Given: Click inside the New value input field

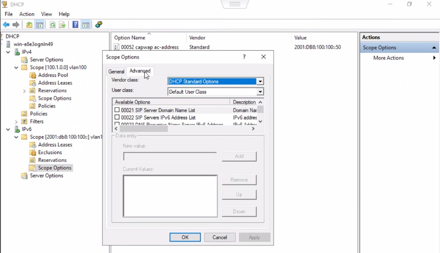Looking at the screenshot, I should pos(170,156).
